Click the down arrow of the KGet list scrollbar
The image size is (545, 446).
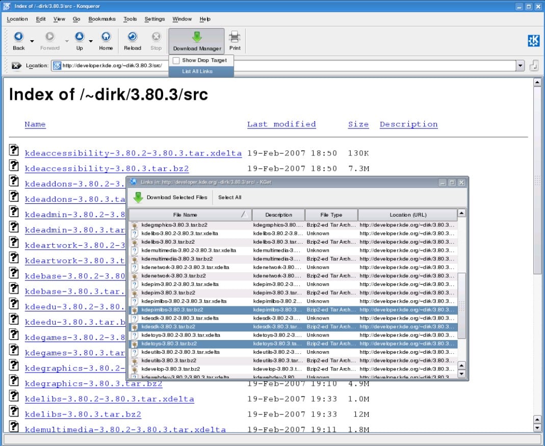[461, 374]
